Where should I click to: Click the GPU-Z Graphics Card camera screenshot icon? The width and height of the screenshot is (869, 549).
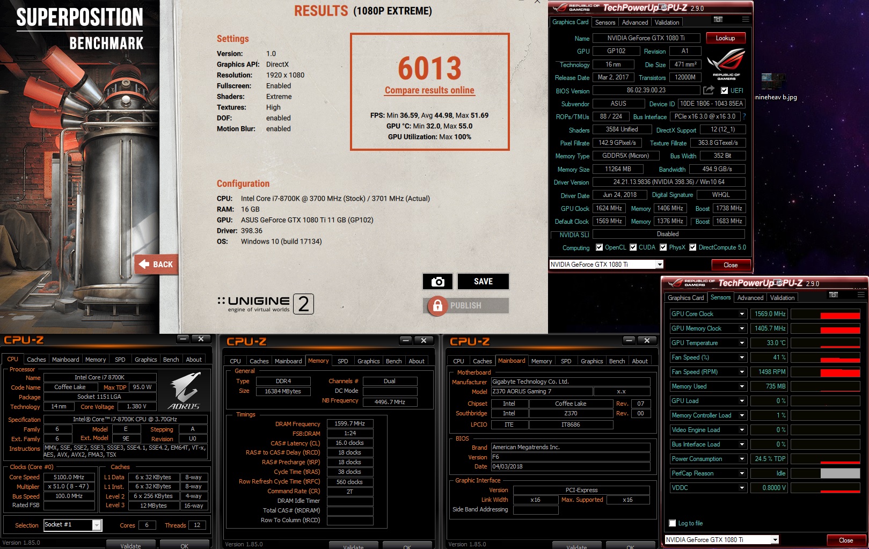pyautogui.click(x=718, y=20)
